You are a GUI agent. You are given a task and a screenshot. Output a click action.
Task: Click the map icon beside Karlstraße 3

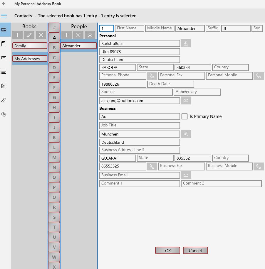point(186,43)
